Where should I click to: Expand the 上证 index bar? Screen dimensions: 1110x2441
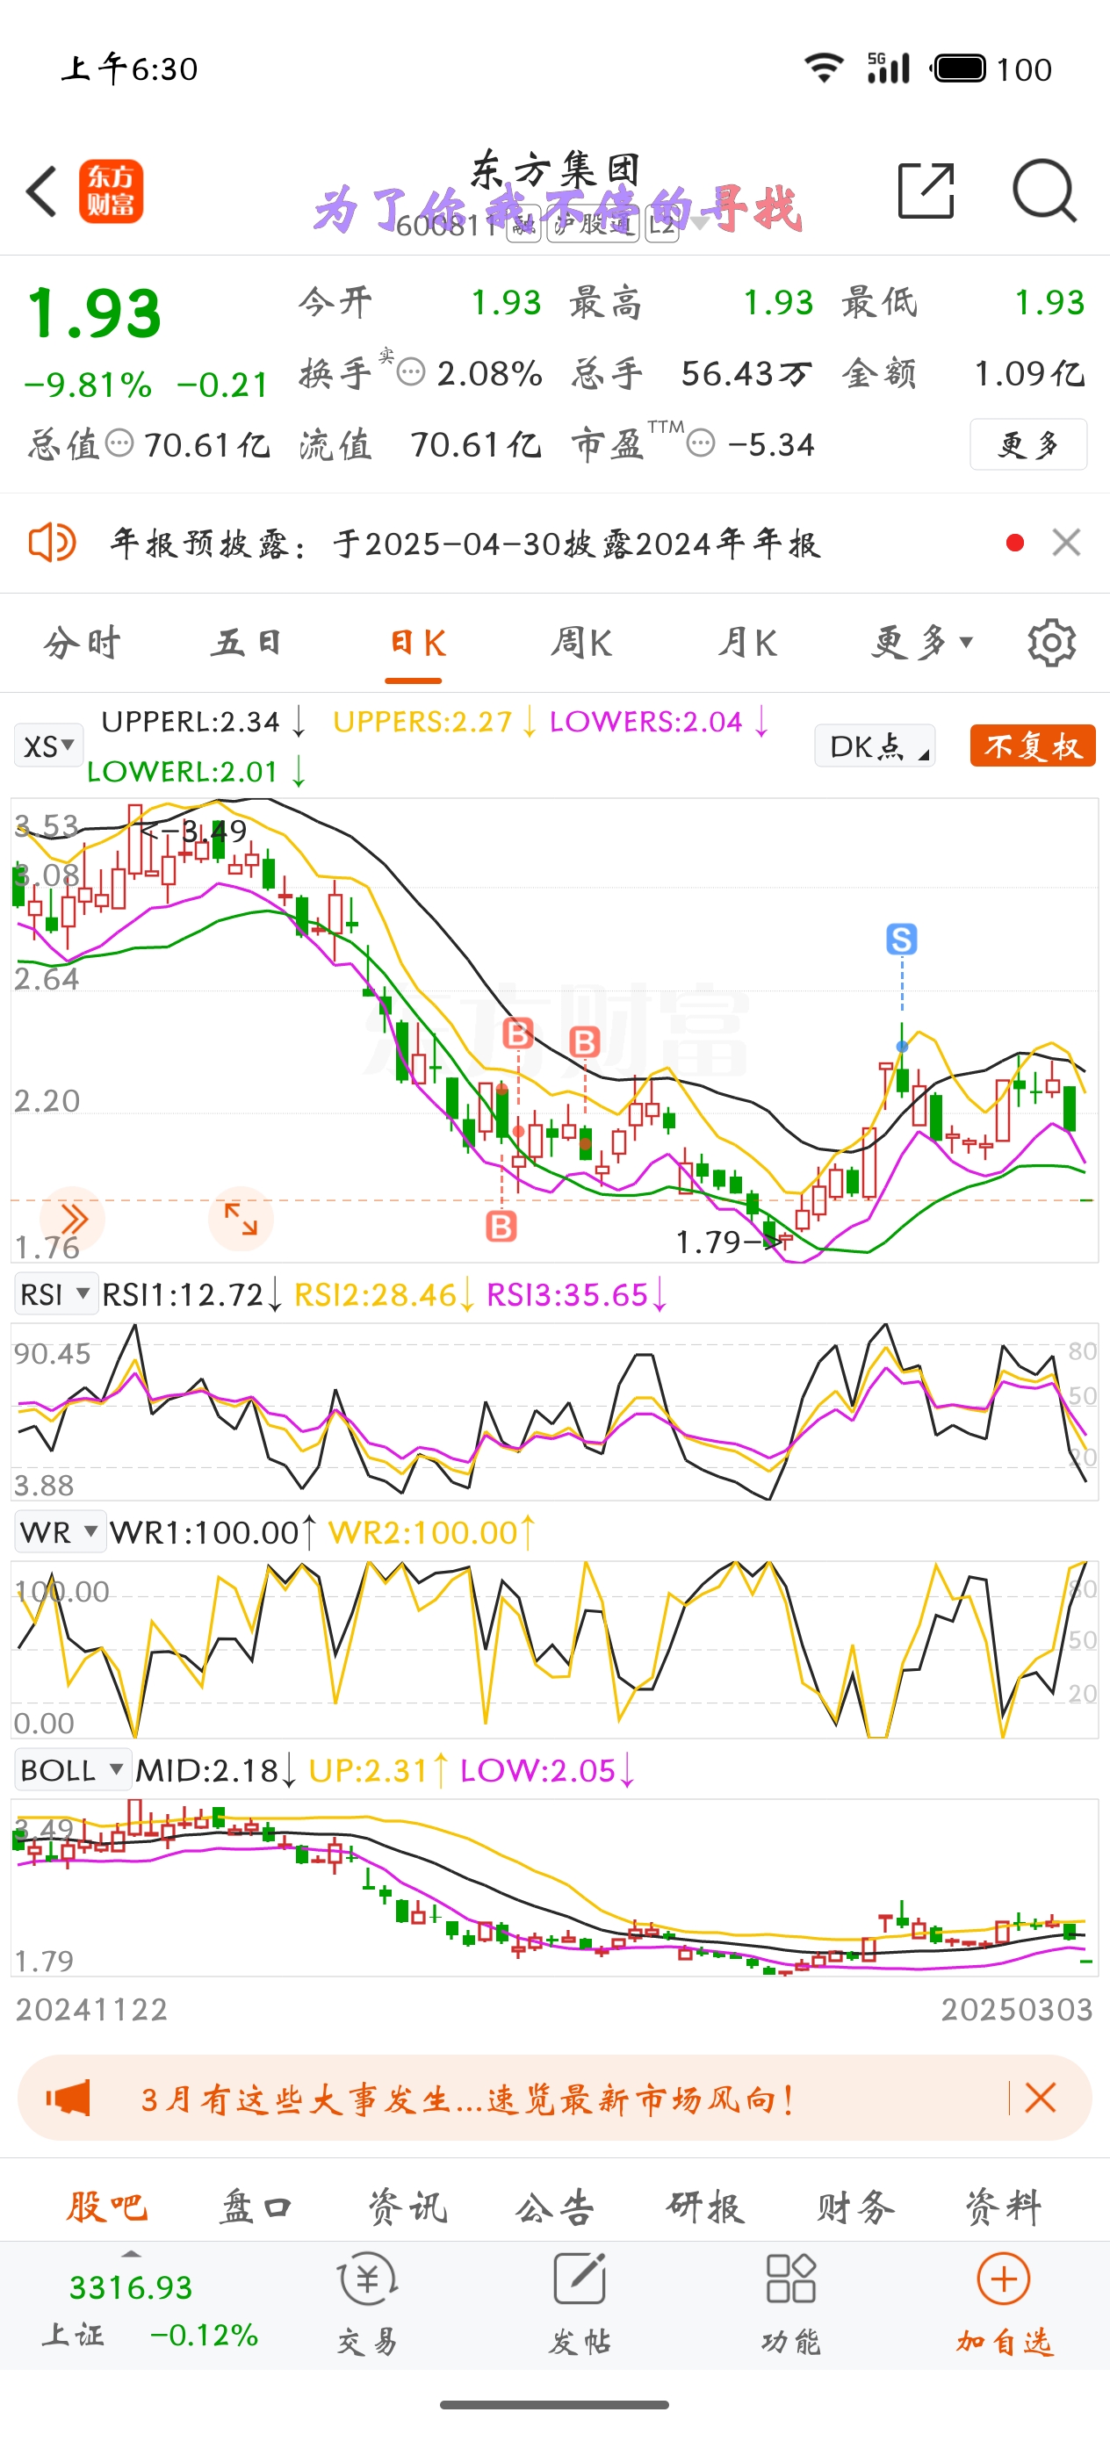click(132, 2254)
